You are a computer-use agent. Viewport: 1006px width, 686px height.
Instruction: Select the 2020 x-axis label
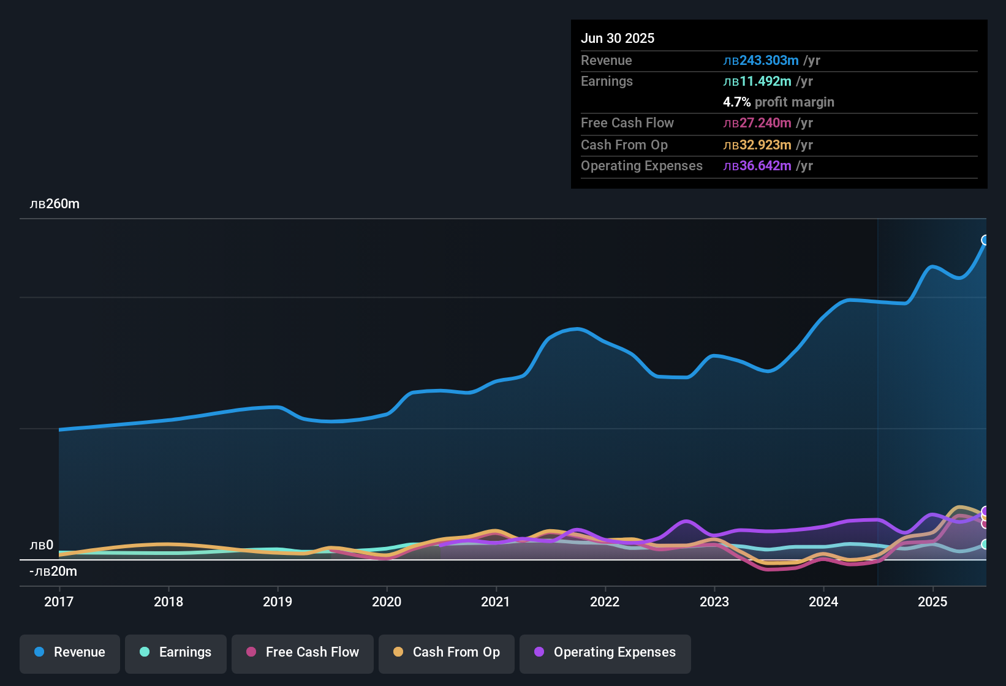387,602
